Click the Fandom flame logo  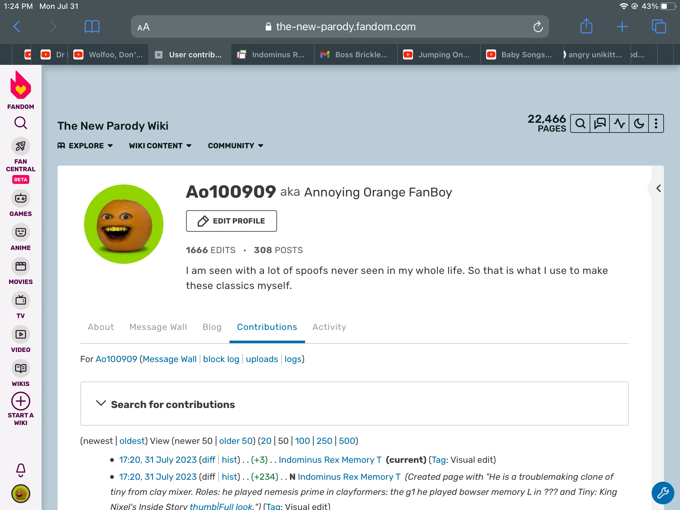[x=20, y=86]
